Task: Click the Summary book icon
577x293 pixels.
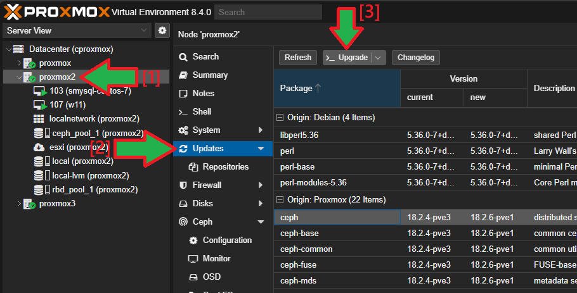Action: coord(183,75)
